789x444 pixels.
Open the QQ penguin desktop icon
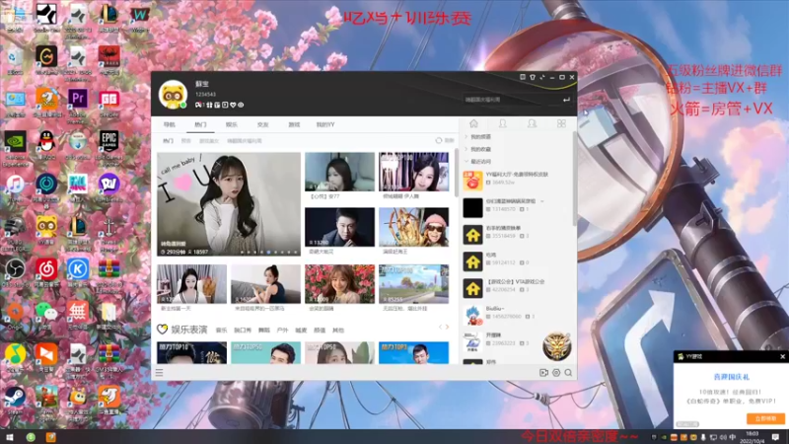pyautogui.click(x=46, y=143)
